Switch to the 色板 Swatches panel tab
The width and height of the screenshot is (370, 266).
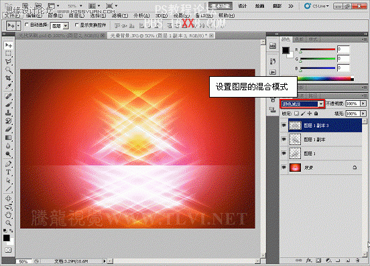click(x=299, y=39)
